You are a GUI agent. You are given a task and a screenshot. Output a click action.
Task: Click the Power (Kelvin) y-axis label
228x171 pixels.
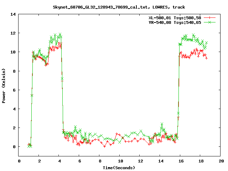point(4,86)
